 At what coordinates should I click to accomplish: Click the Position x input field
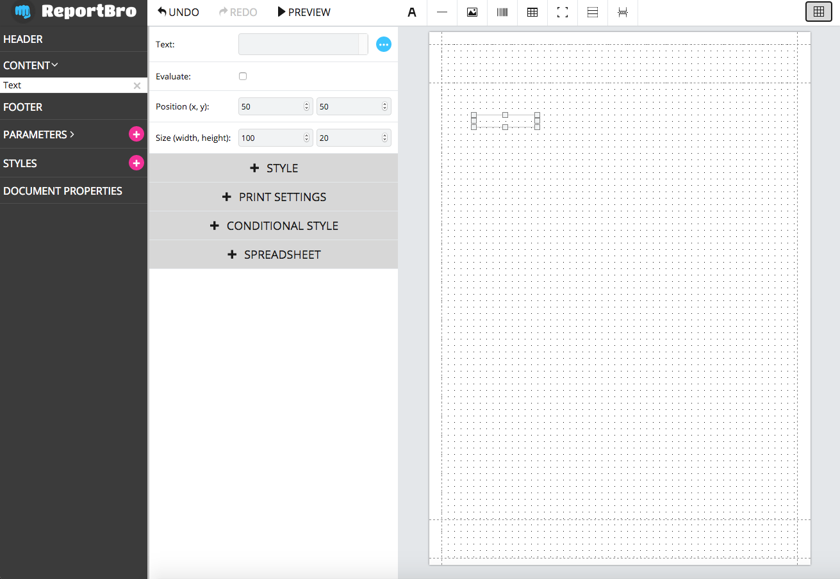276,106
